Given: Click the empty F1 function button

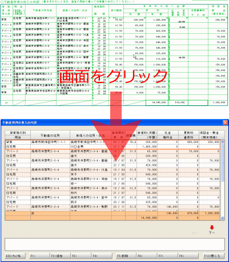Looking at the screenshot, I should [39, 256].
